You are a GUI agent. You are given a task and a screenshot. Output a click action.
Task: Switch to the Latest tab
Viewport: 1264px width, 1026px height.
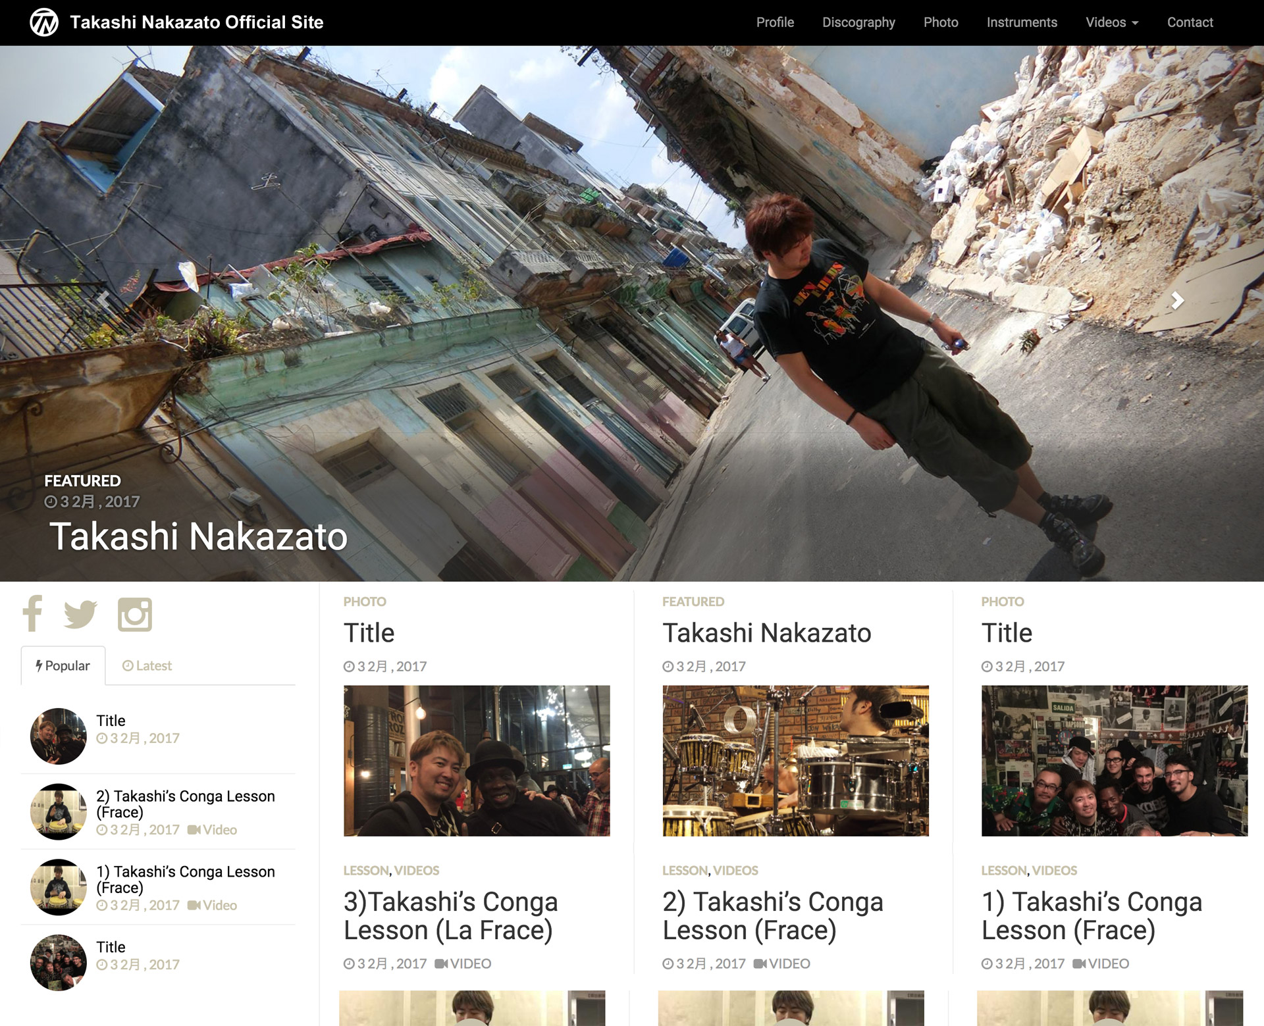click(147, 665)
